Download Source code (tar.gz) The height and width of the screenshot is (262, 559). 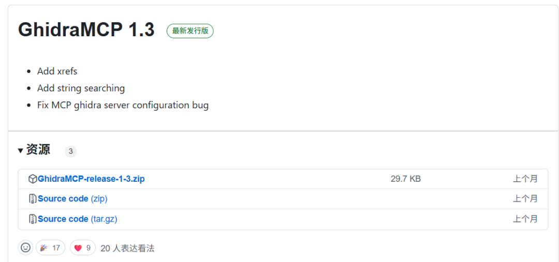click(77, 219)
